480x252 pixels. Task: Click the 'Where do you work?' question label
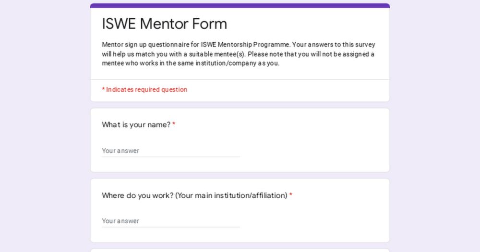pyautogui.click(x=195, y=195)
